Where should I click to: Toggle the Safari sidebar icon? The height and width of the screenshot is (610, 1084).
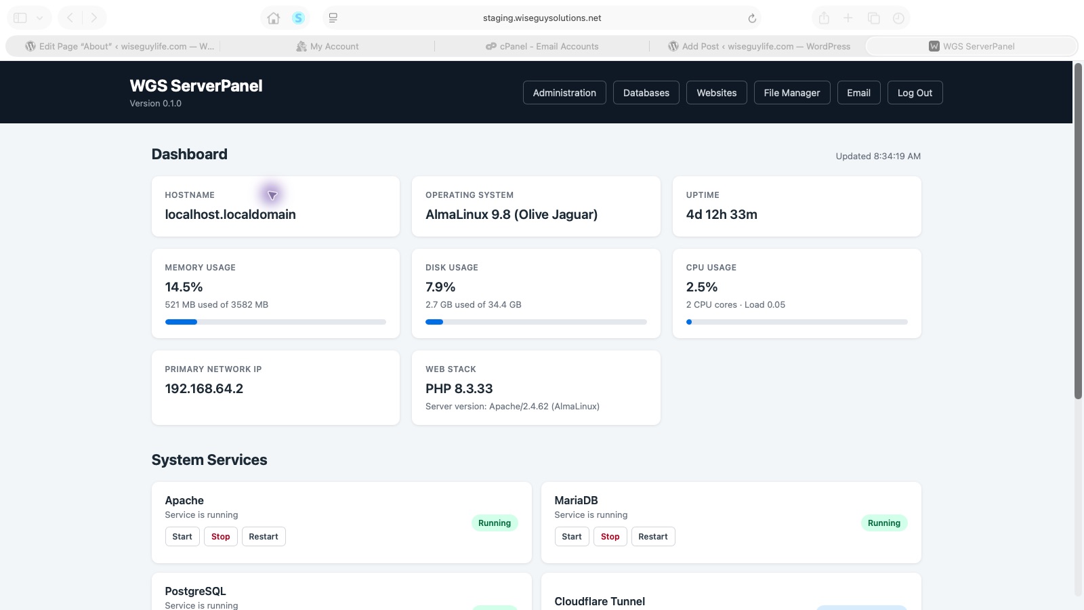20,18
